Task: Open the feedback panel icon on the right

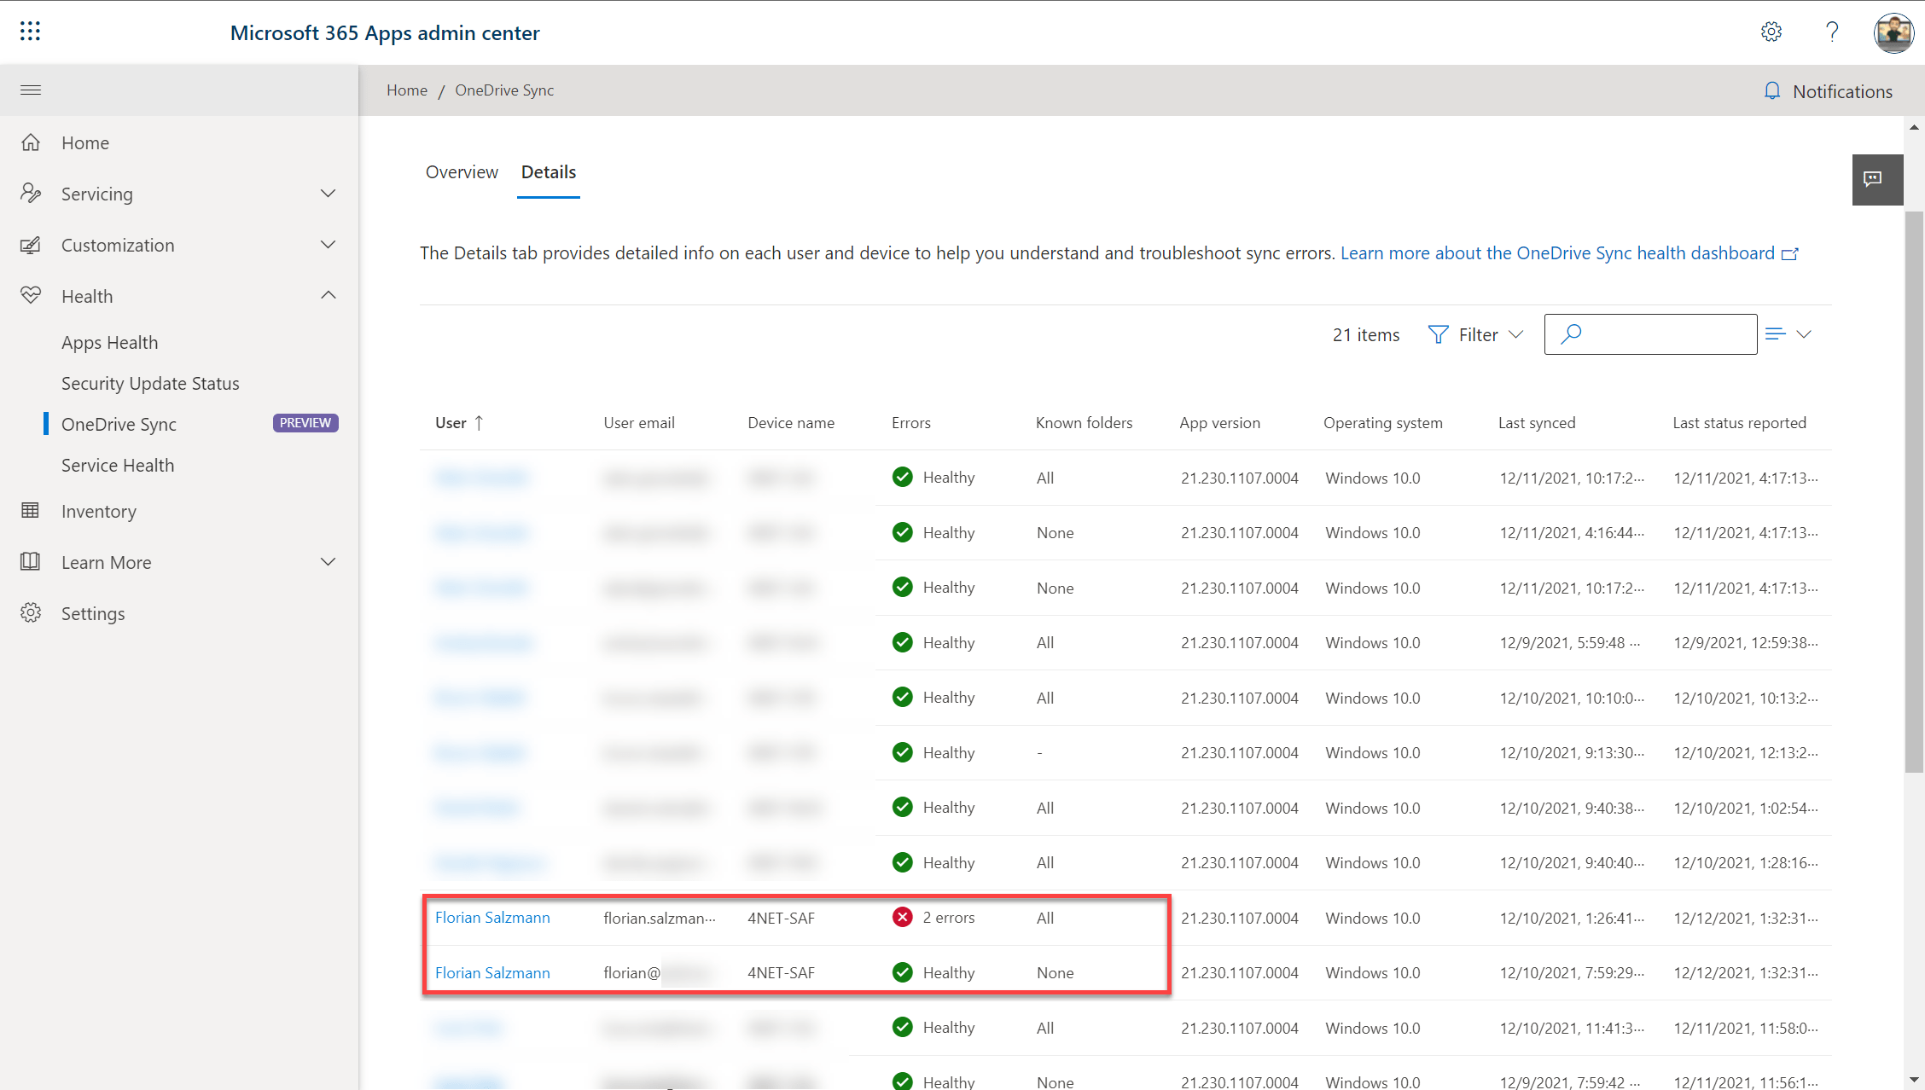Action: point(1876,179)
